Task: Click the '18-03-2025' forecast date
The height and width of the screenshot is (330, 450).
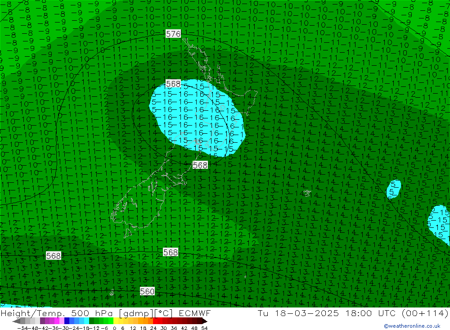Action: coord(307,313)
